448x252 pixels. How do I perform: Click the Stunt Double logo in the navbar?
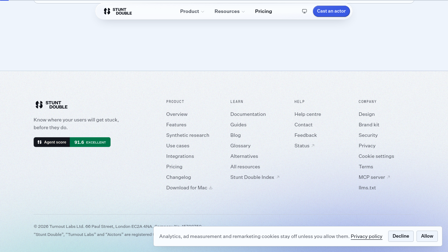(118, 11)
